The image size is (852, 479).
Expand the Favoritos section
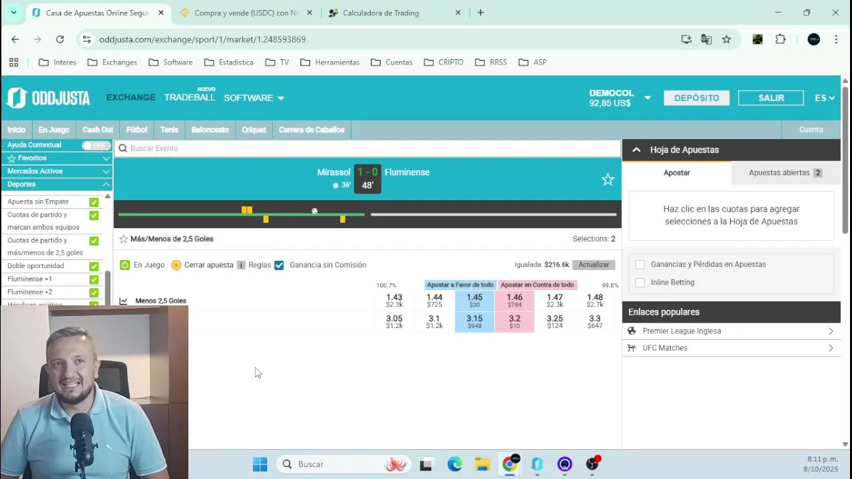(106, 158)
